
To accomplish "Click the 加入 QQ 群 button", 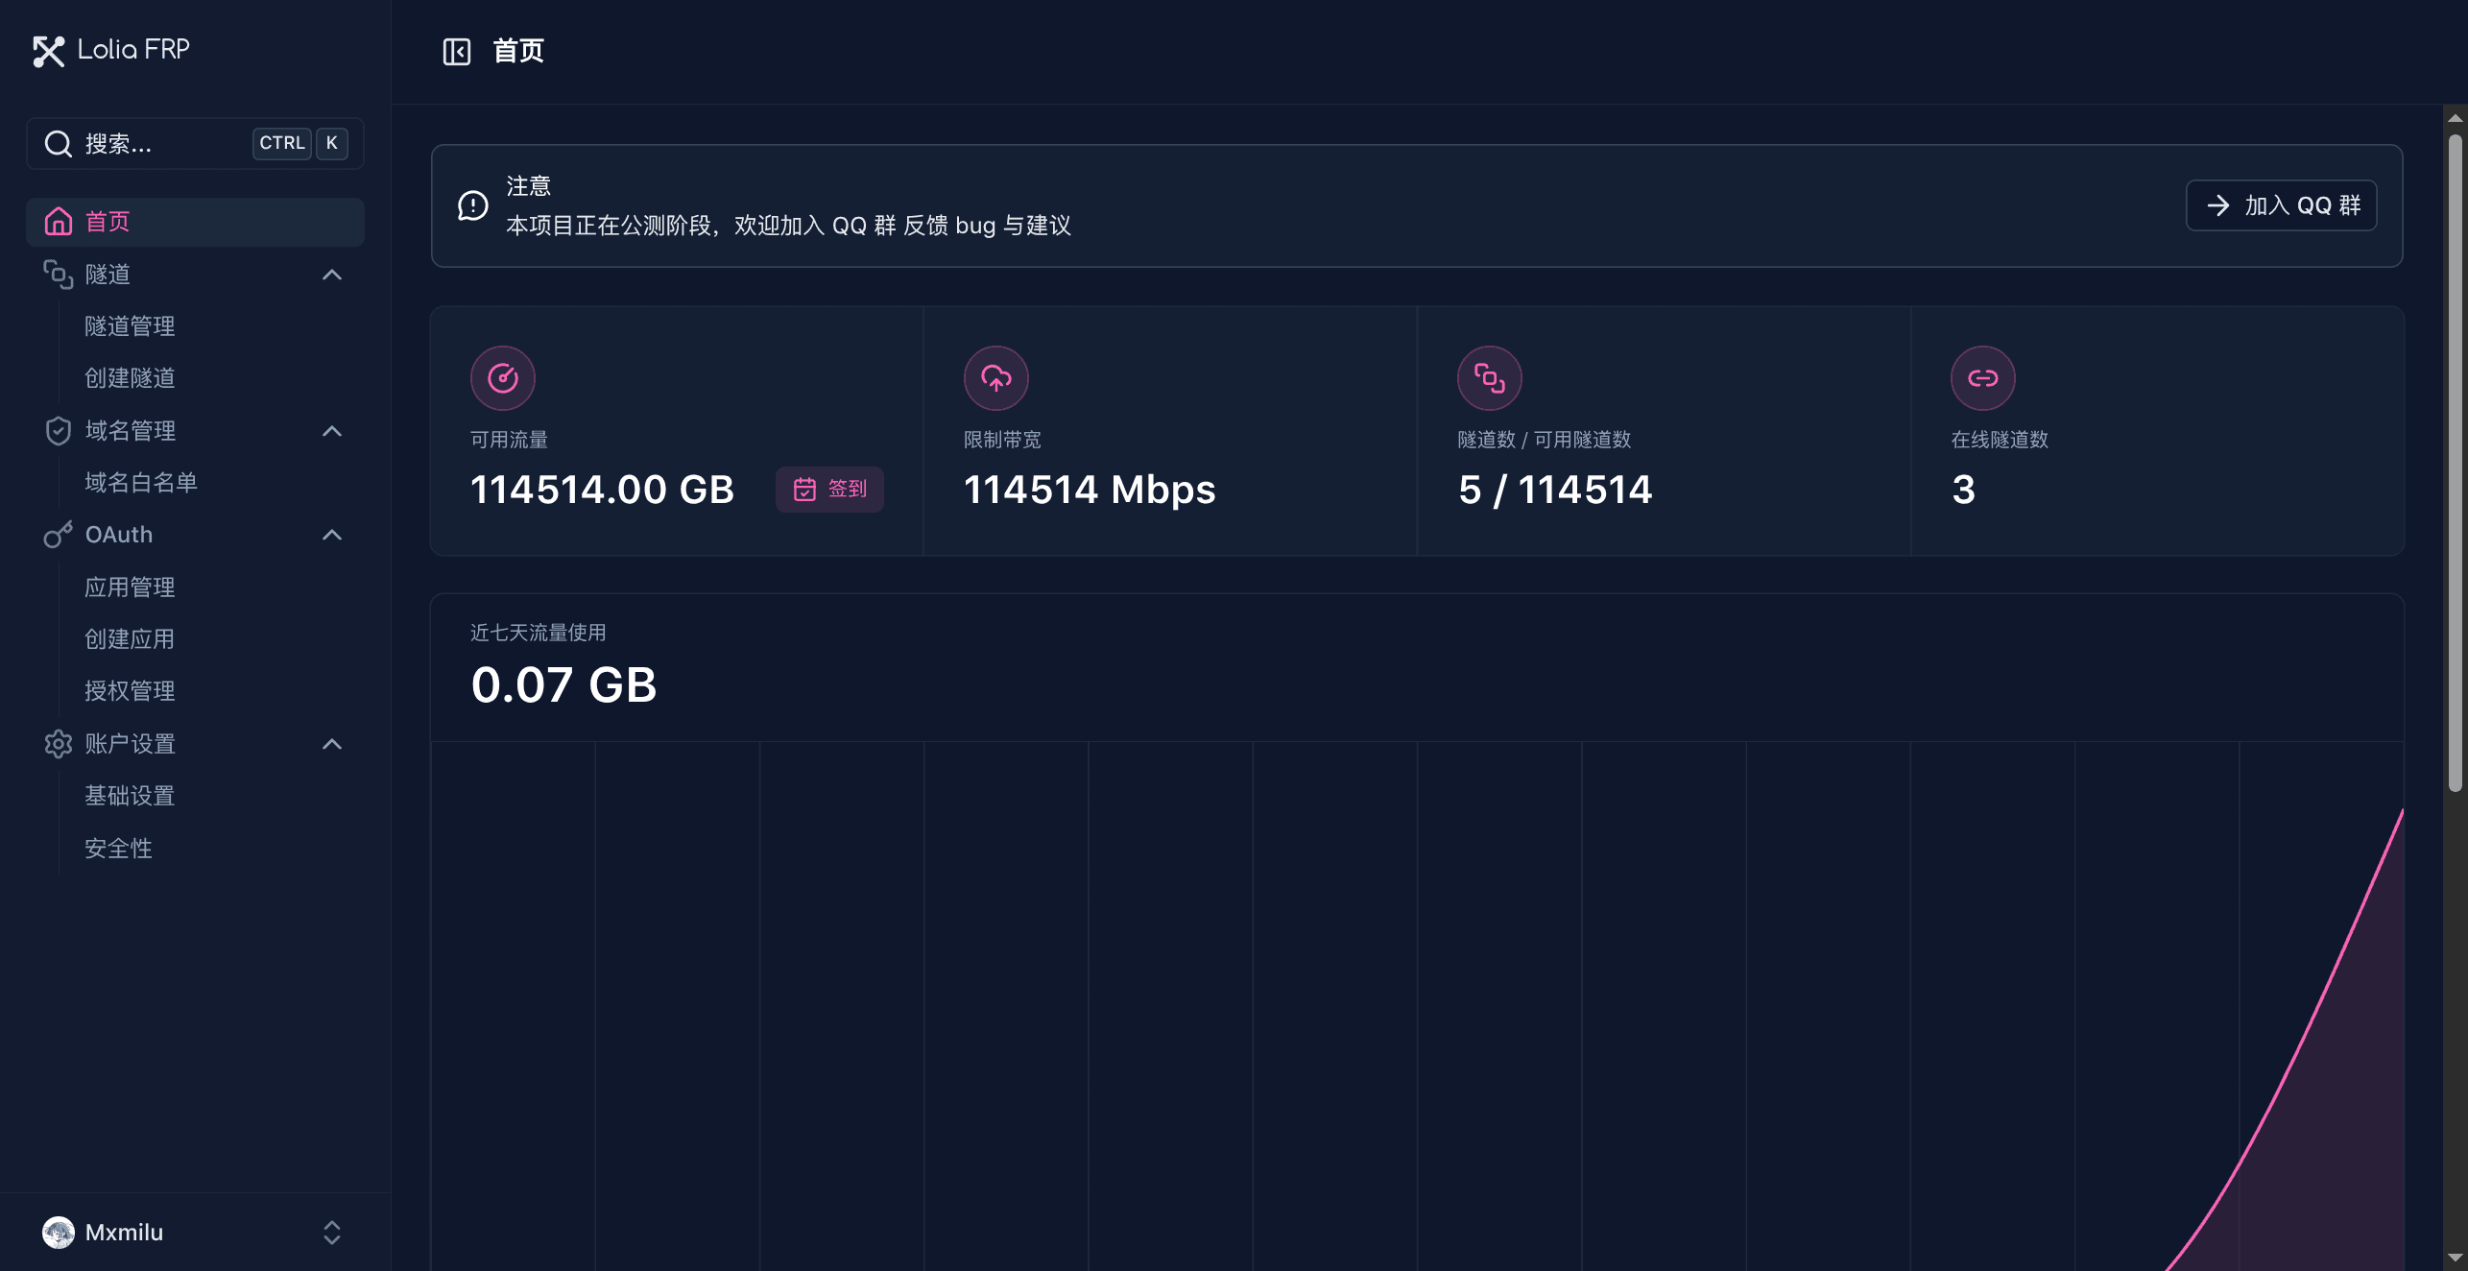I will point(2282,204).
